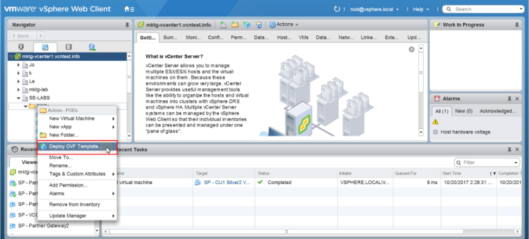The image size is (529, 239).
Task: Open the Networking inventory view icon
Action: tap(92, 47)
